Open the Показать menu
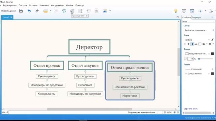The image size is (216, 121). click(x=23, y=5)
